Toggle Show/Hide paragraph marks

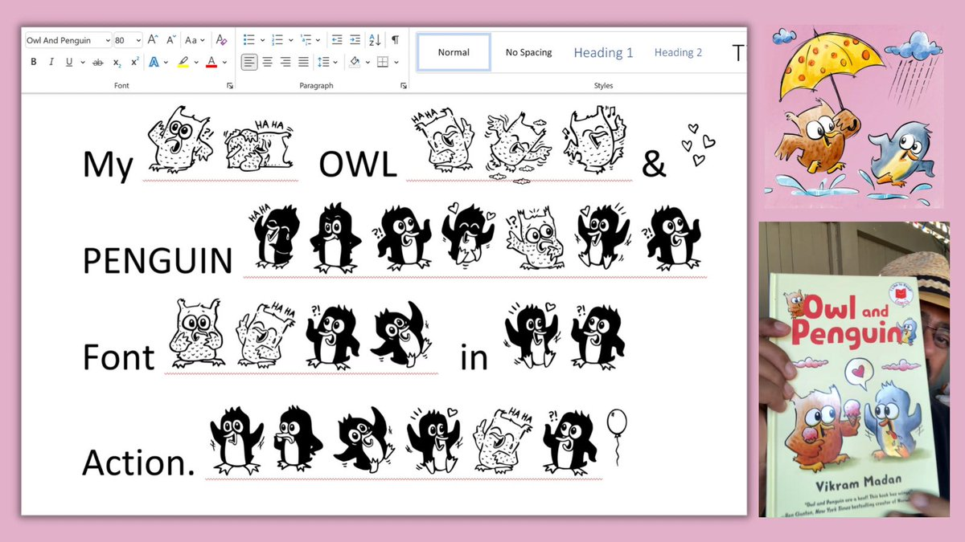(395, 39)
